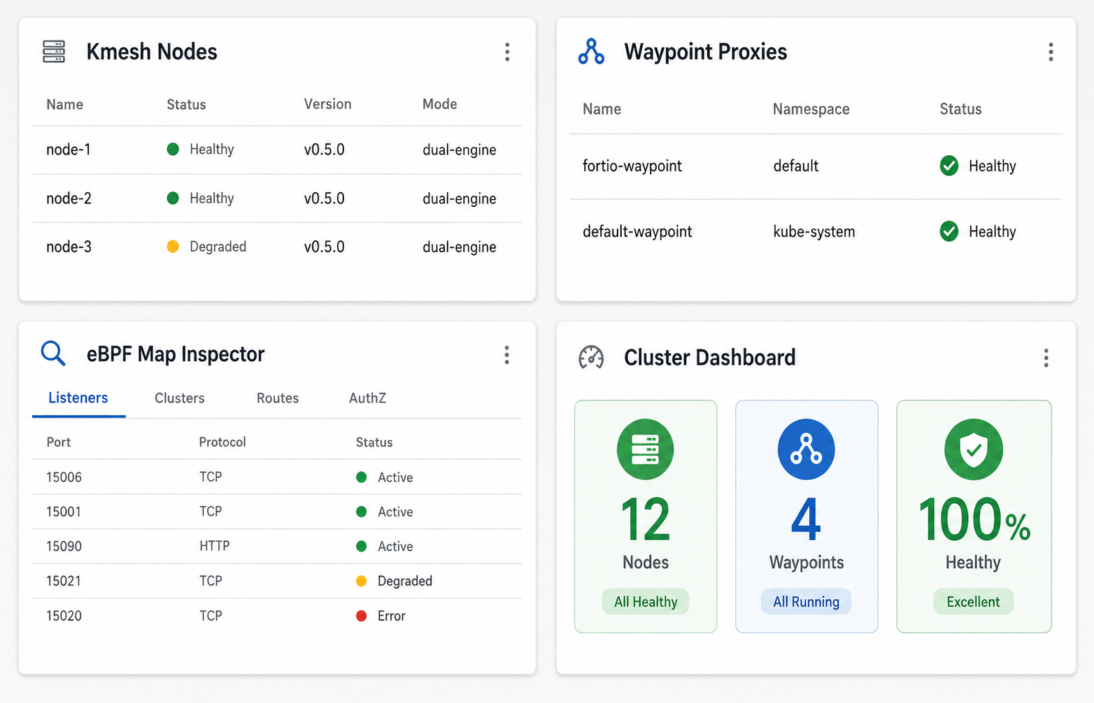Click the green status dot for port 15006
The height and width of the screenshot is (703, 1094).
pos(361,477)
